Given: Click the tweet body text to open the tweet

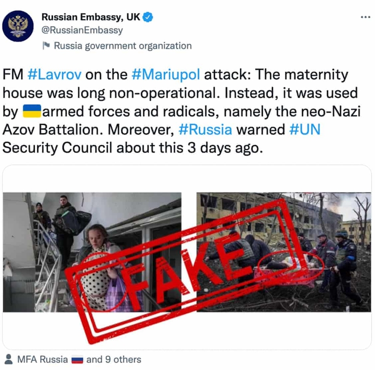Looking at the screenshot, I should tap(182, 111).
